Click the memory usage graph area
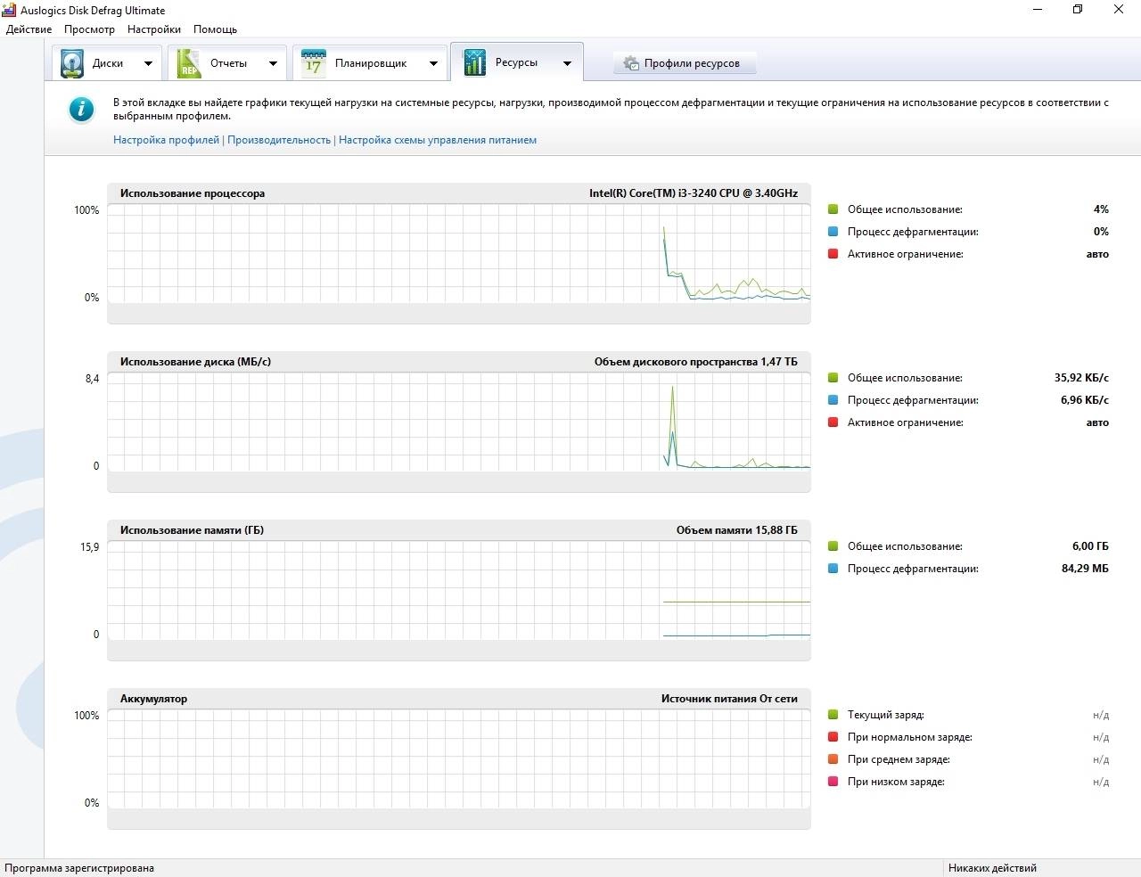Viewport: 1141px width, 877px height. tap(459, 590)
